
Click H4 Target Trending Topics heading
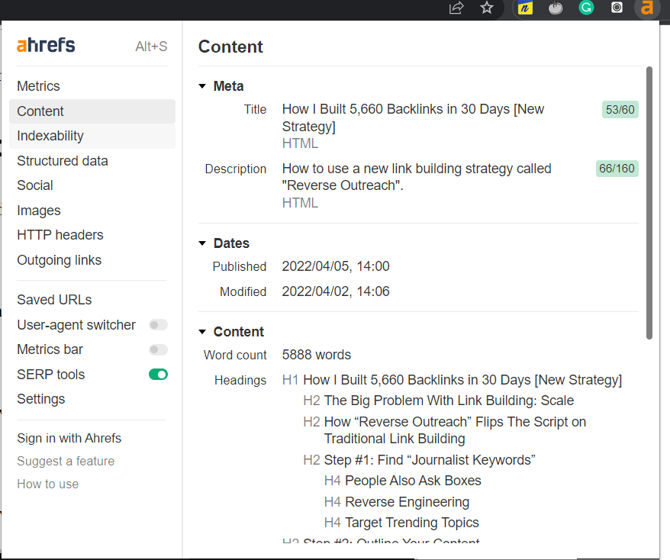click(x=401, y=523)
